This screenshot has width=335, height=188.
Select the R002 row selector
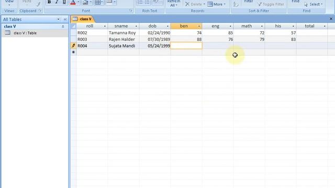tap(73, 33)
